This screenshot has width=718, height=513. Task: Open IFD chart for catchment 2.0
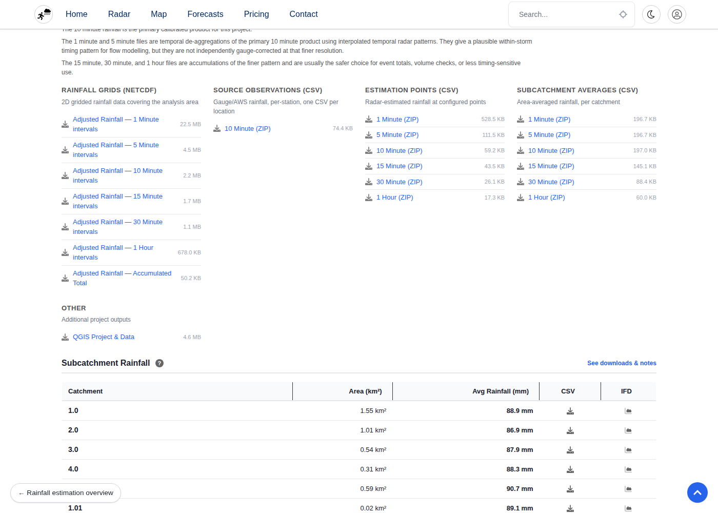[x=628, y=430]
